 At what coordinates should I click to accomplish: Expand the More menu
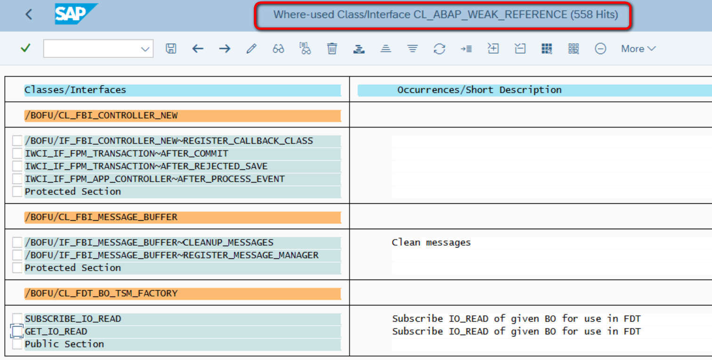(638, 48)
